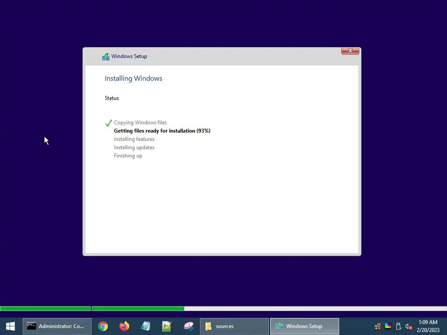447x335 pixels.
Task: Click the second partially filled progress bar
Action: [x=269, y=308]
